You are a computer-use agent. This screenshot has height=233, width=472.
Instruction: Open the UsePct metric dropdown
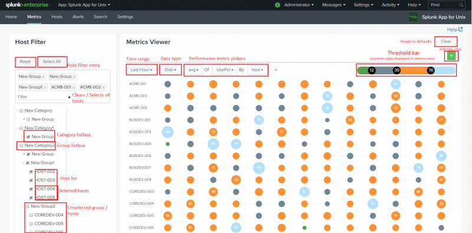coord(225,70)
